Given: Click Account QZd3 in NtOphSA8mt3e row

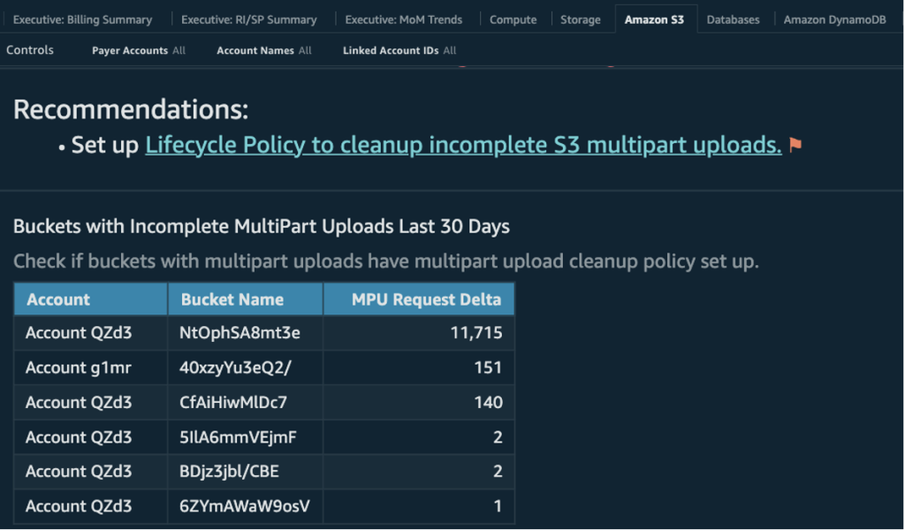Looking at the screenshot, I should 91,333.
